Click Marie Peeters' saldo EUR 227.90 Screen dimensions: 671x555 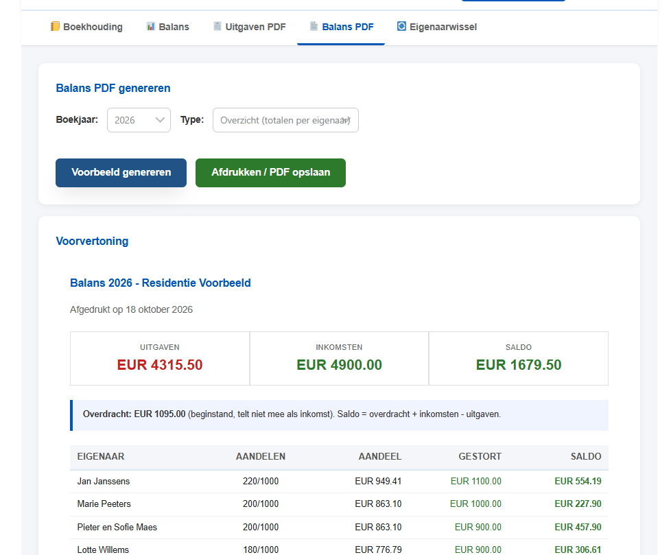(578, 504)
